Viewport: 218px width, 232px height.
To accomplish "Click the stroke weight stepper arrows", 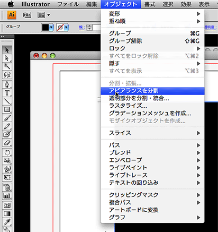I will pyautogui.click(x=89, y=27).
